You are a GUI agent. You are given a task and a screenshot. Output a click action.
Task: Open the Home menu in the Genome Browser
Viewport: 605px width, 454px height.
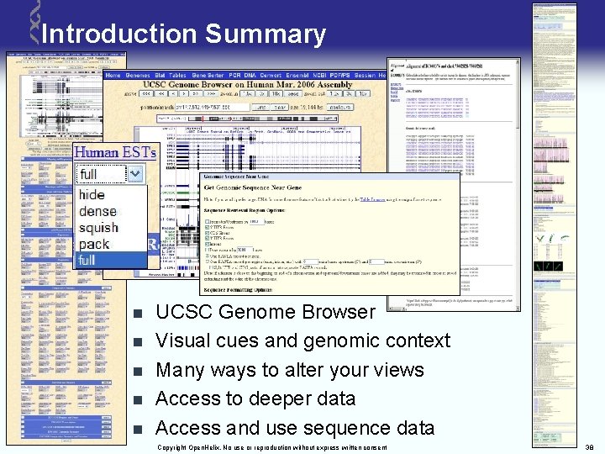pyautogui.click(x=113, y=76)
